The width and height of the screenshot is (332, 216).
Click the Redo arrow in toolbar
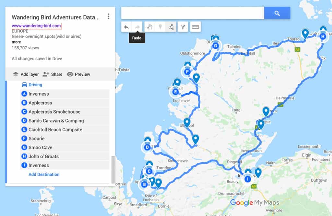[137, 27]
